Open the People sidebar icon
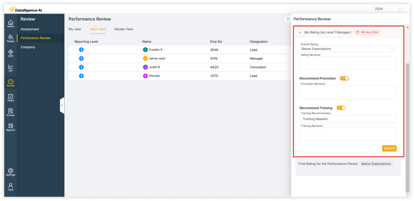 tap(11, 38)
